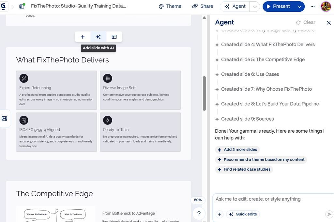Open the three-dot more options menu
334x222 pixels.
pyautogui.click(x=312, y=7)
